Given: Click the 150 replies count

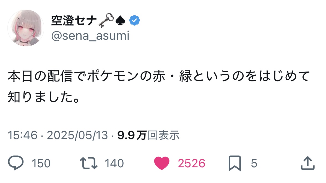Looking at the screenshot, I should [41, 164].
